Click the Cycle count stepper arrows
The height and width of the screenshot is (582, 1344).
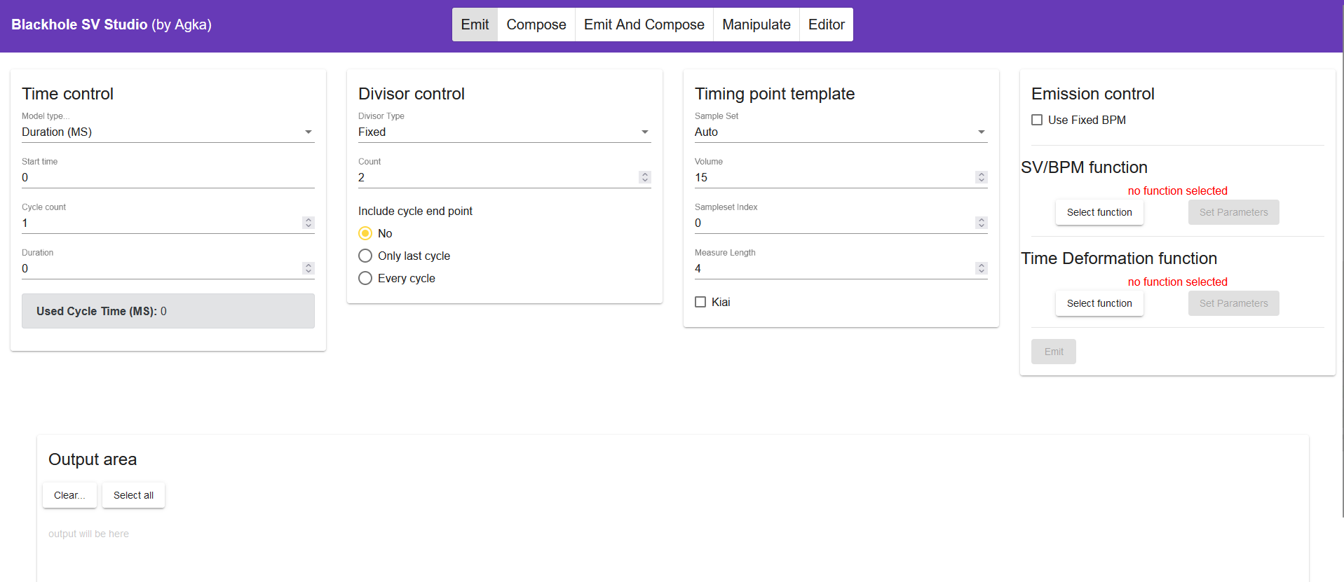(x=308, y=223)
